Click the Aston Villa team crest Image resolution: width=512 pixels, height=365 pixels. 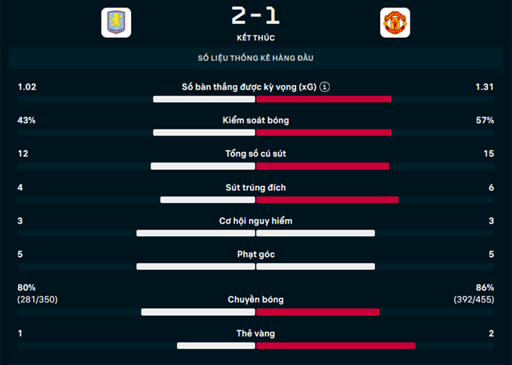pyautogui.click(x=116, y=23)
